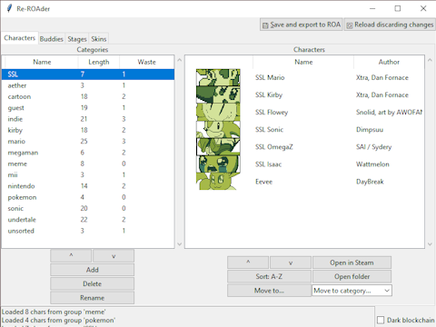This screenshot has height=327, width=436.
Task: Sort categories by Length column header
Action: [99, 62]
